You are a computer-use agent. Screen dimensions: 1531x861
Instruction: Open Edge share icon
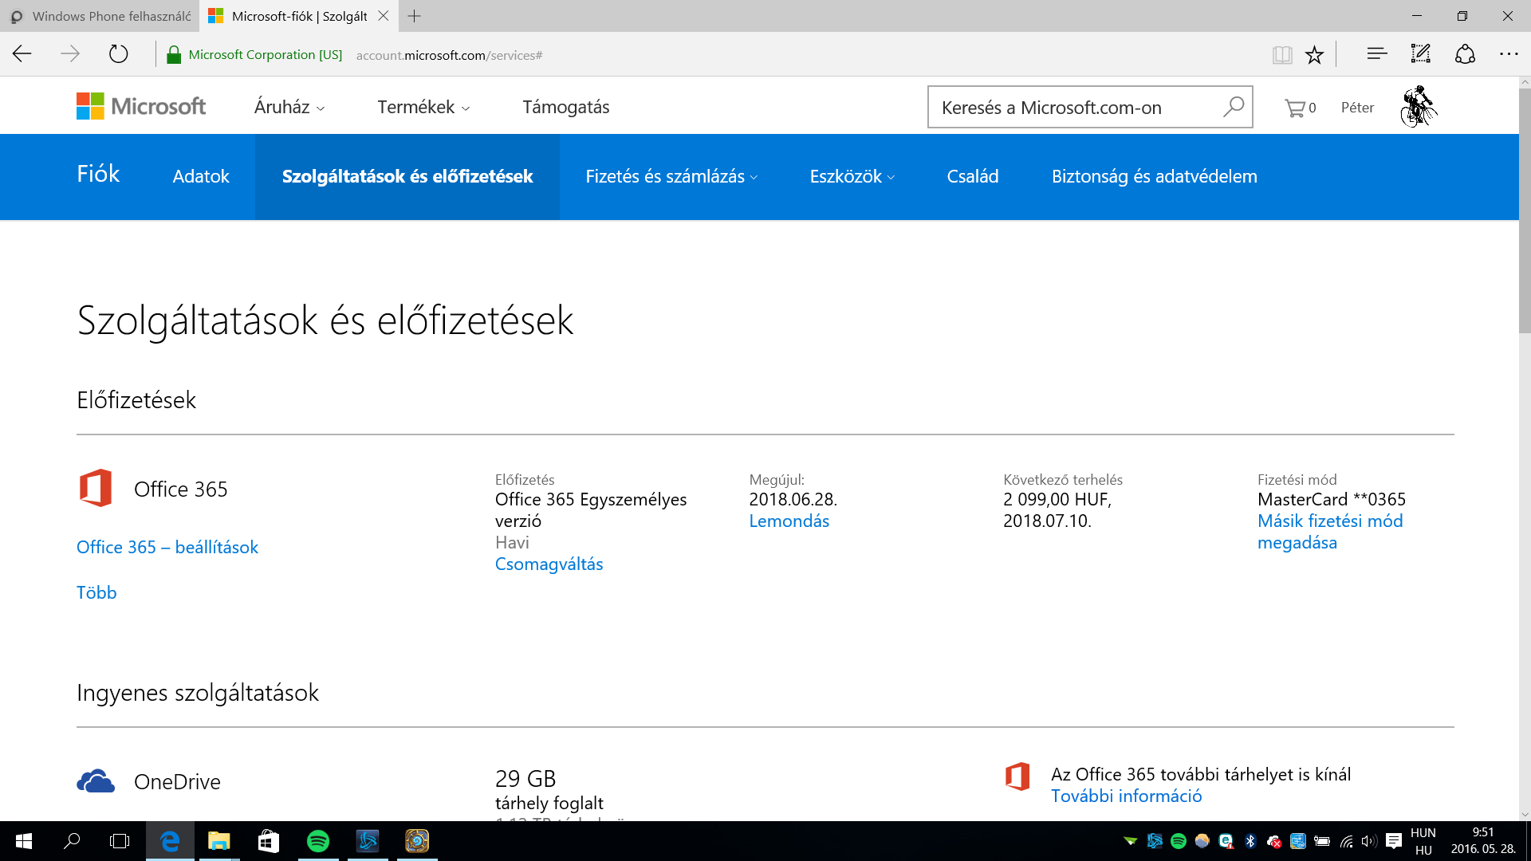click(1465, 54)
